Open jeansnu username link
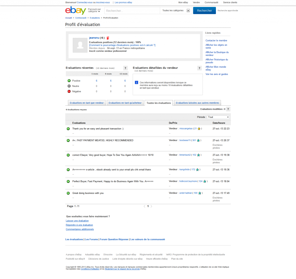The width and height of the screenshot is (296, 279). [94, 38]
